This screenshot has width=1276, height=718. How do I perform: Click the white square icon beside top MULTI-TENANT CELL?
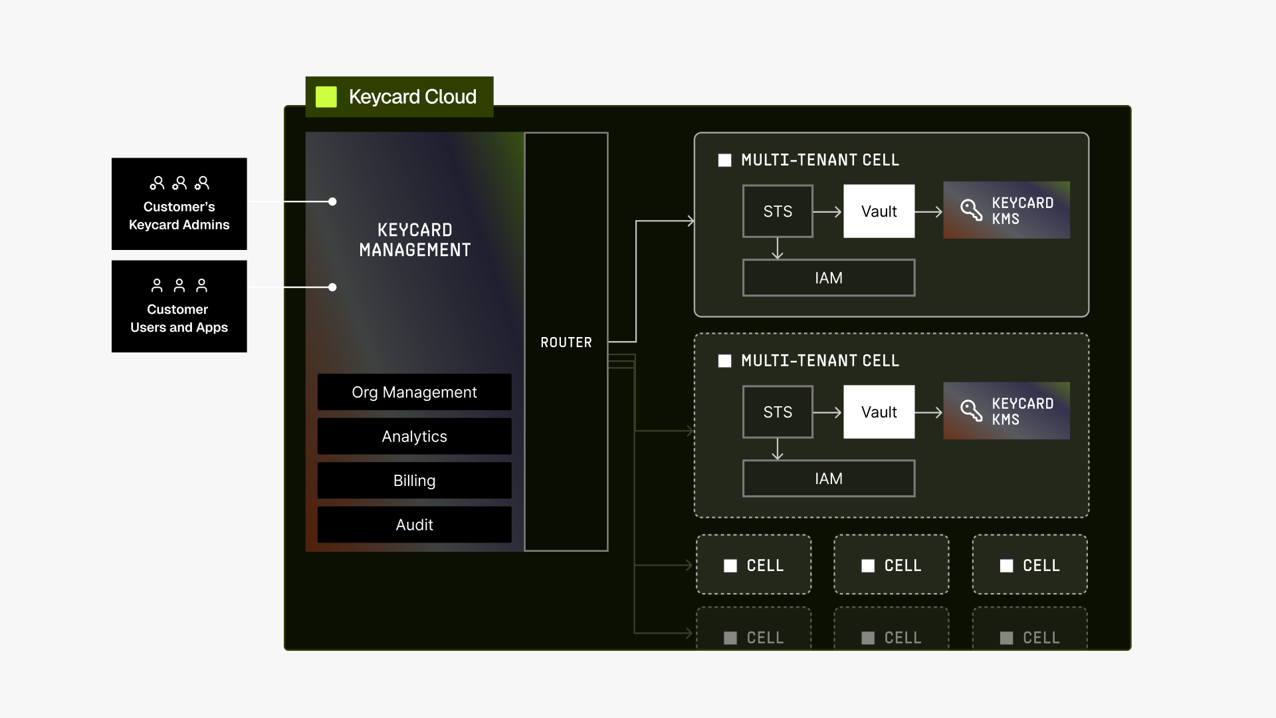point(726,160)
